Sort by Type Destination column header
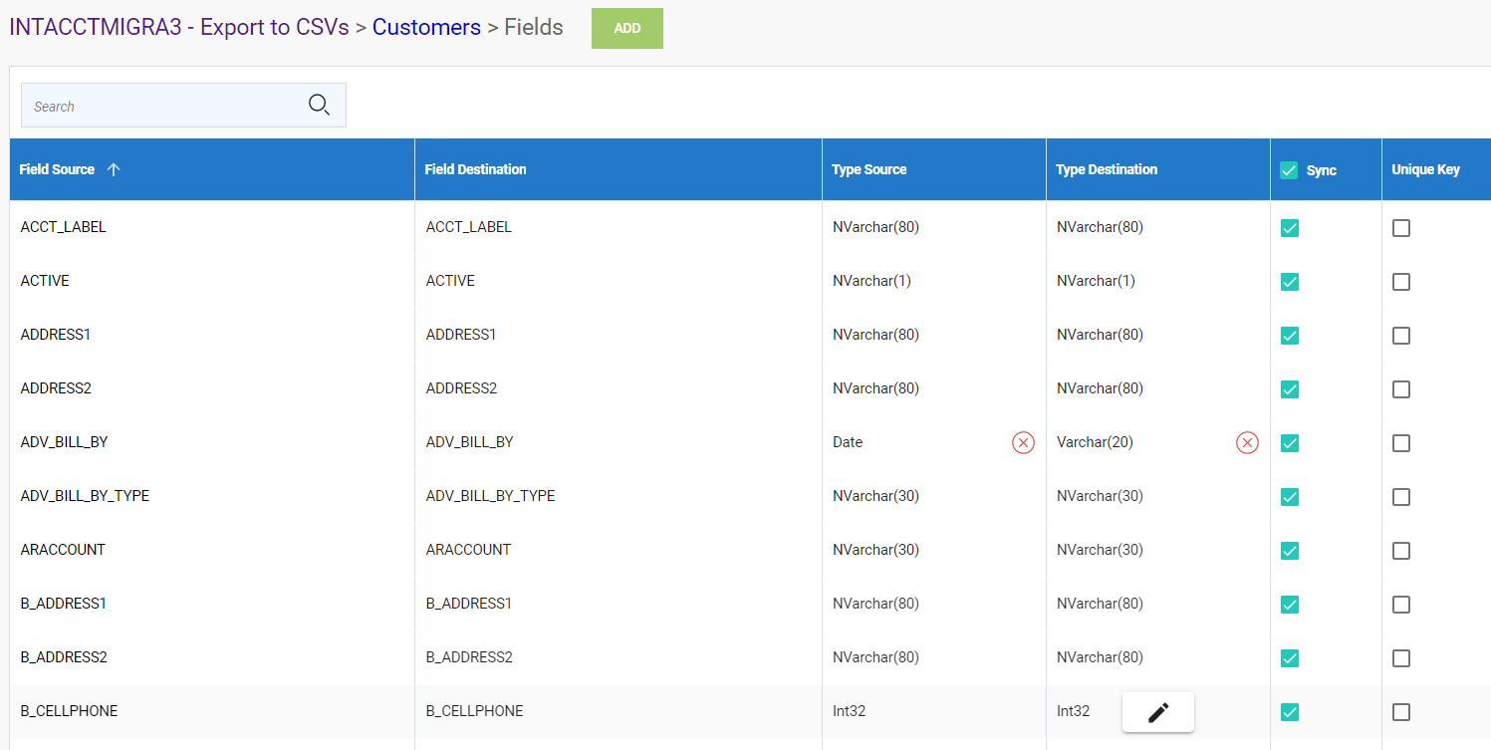Image resolution: width=1491 pixels, height=750 pixels. point(1106,169)
